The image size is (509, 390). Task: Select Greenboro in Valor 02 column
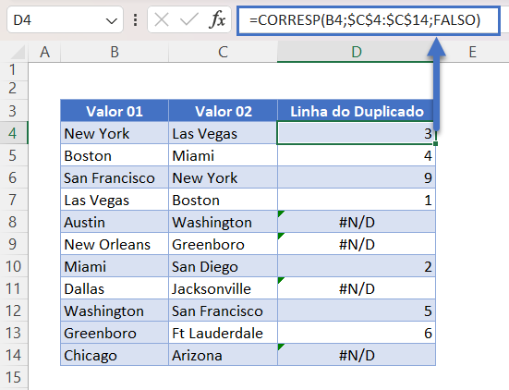(223, 244)
